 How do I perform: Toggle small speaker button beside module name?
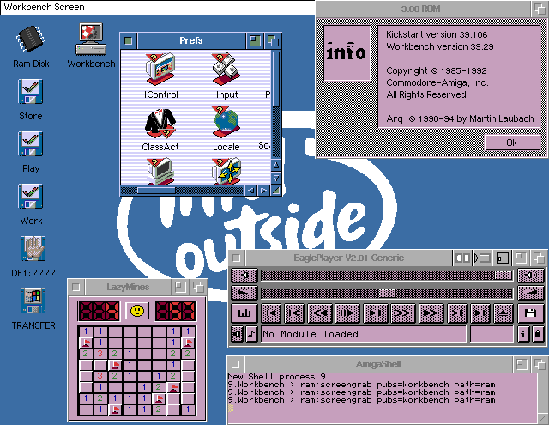click(237, 334)
